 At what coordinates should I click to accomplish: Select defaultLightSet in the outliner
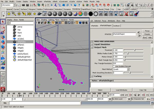click(24, 57)
